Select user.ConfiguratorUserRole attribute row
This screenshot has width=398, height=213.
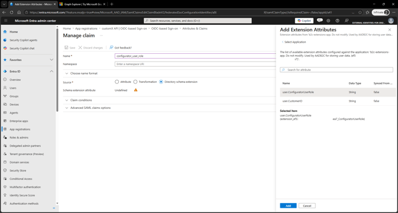click(338, 92)
